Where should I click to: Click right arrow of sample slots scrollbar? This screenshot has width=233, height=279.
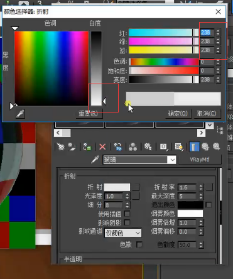[x=201, y=133]
